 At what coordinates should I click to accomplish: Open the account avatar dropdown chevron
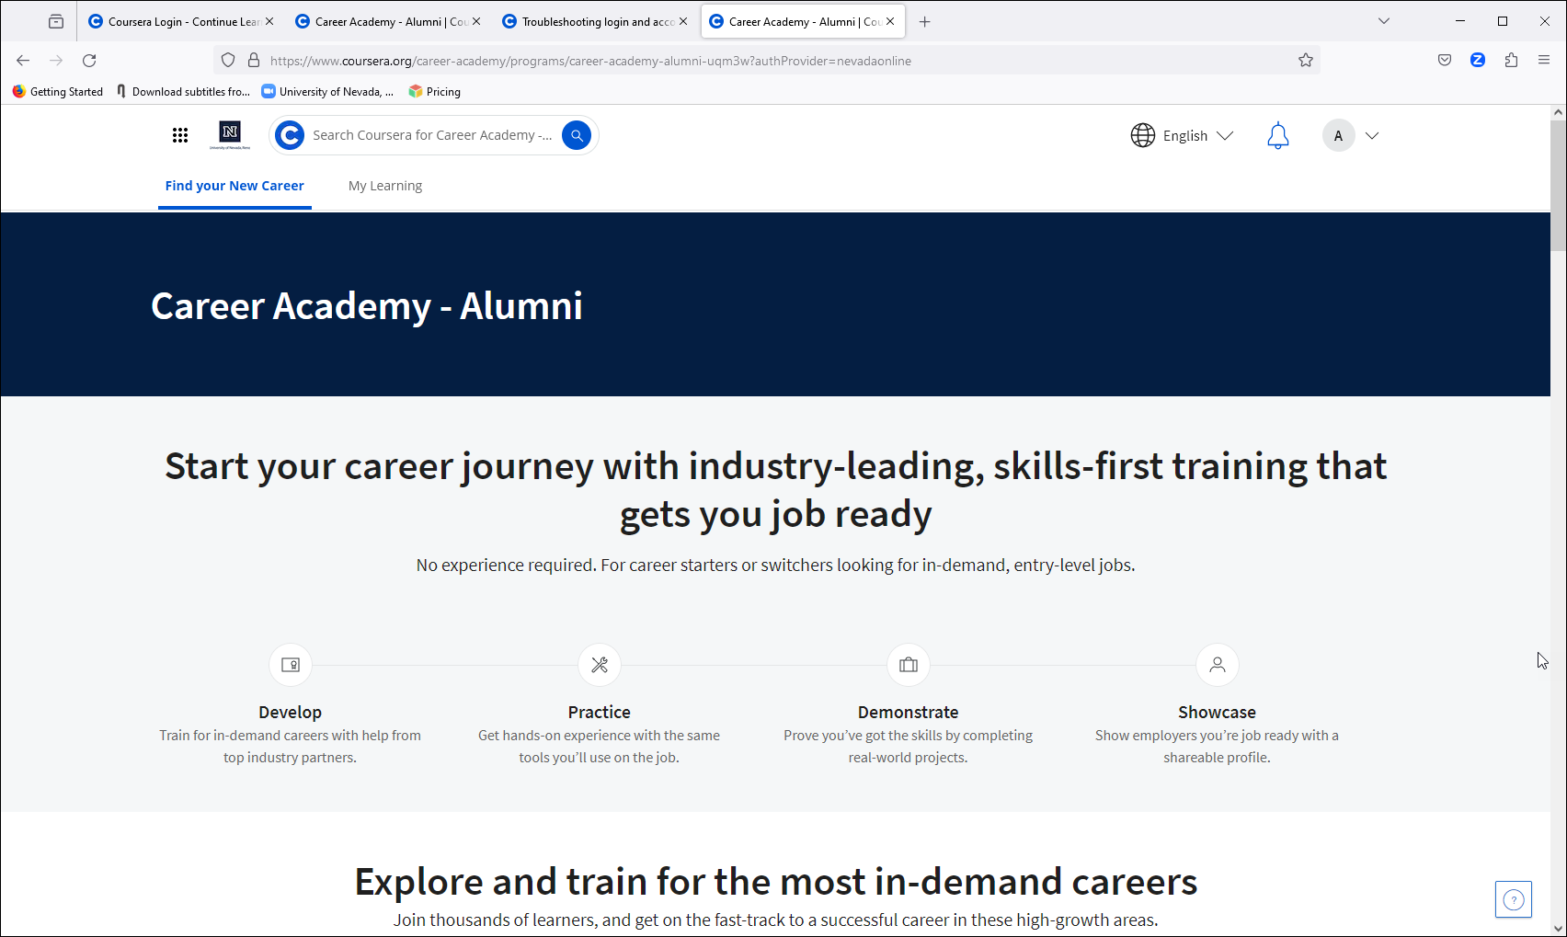coord(1372,135)
